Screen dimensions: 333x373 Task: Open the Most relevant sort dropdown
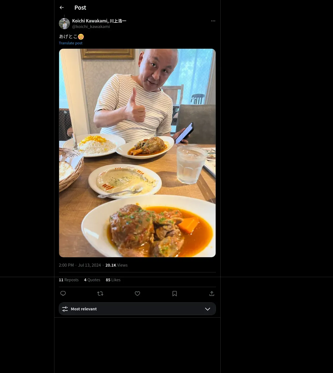pos(137,309)
